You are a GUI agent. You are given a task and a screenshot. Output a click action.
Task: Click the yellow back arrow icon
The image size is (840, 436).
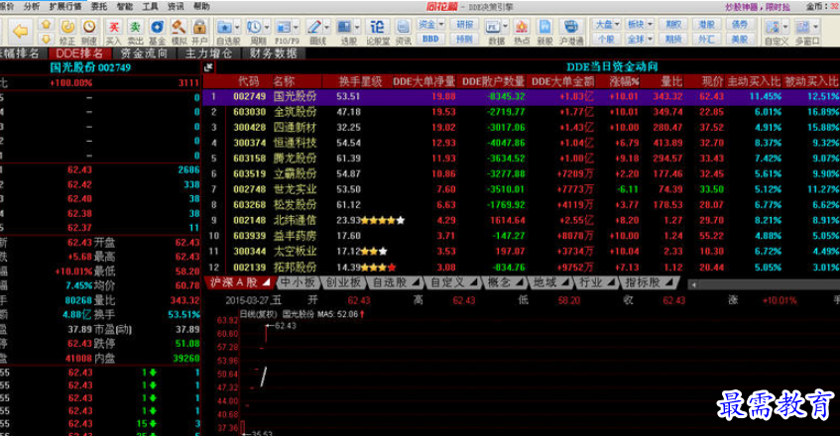tap(21, 31)
